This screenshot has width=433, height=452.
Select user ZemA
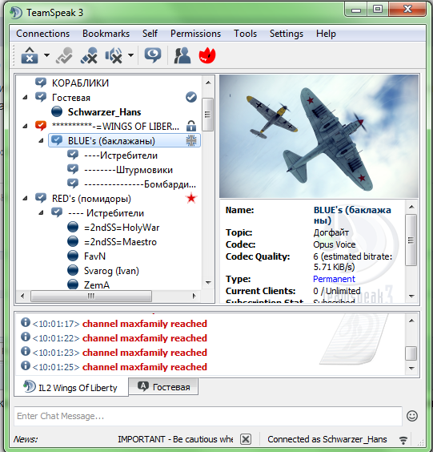point(97,285)
